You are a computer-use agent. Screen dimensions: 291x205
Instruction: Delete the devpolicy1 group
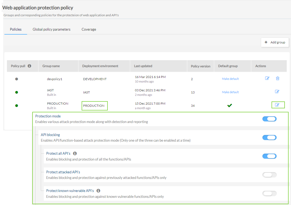point(278,78)
